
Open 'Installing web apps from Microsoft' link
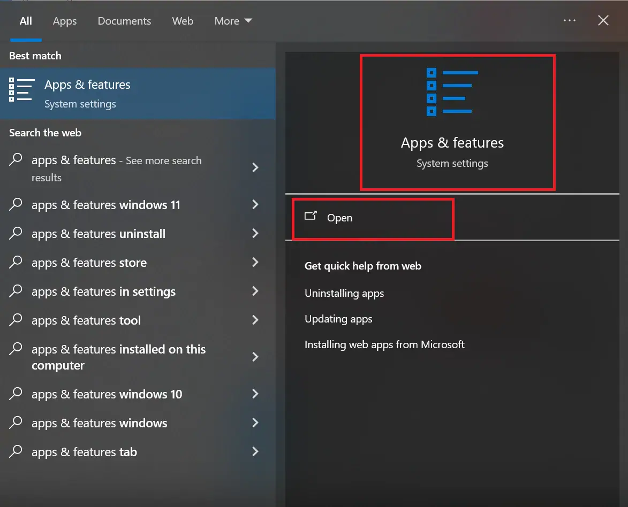384,344
